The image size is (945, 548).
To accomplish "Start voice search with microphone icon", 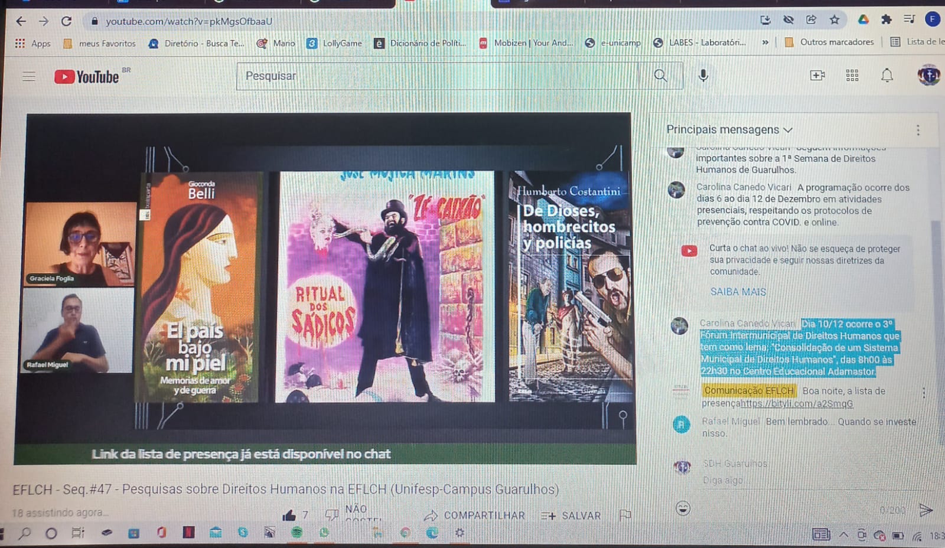I will pyautogui.click(x=703, y=76).
